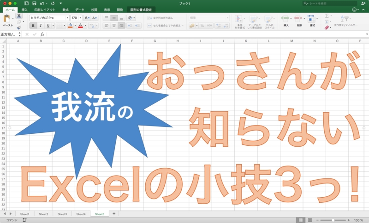Click the 挿入 insert cells button
The width and height of the screenshot is (369, 223).
286,21
